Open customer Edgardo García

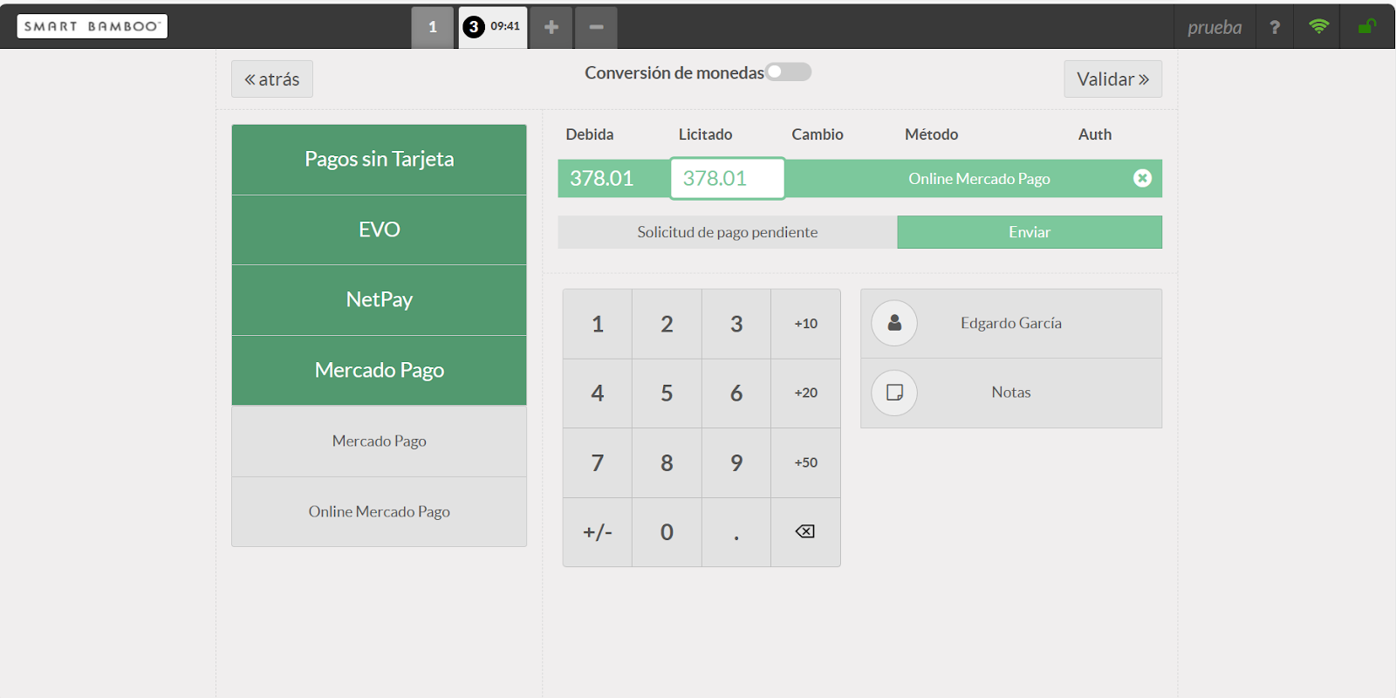point(1011,324)
